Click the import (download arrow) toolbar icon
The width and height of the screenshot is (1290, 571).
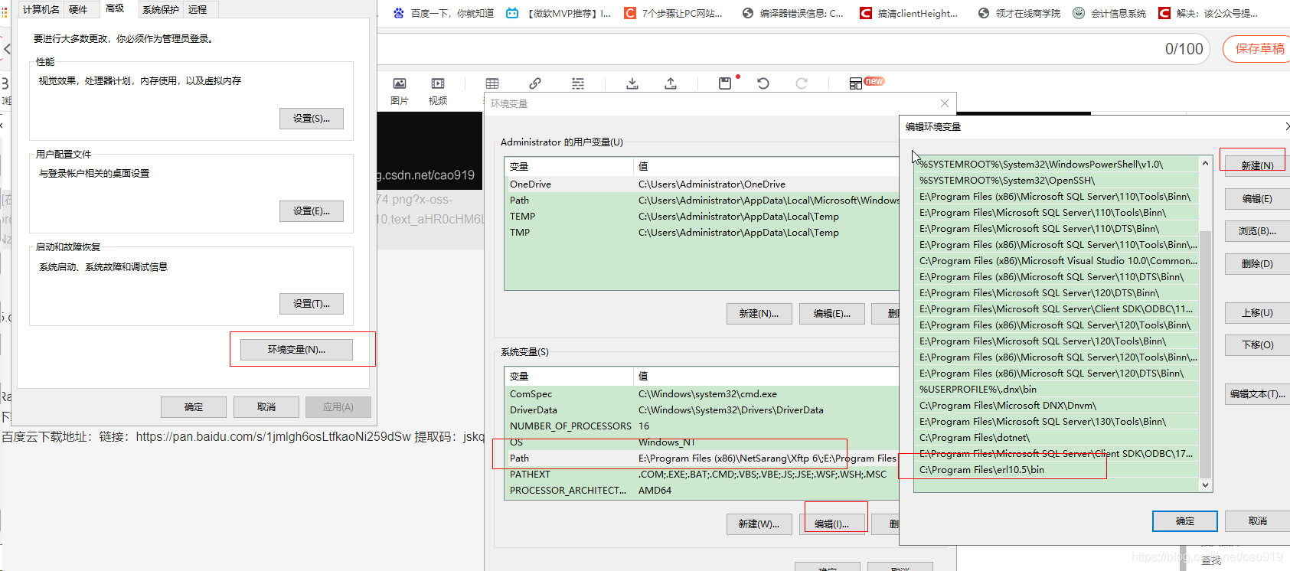pyautogui.click(x=632, y=83)
